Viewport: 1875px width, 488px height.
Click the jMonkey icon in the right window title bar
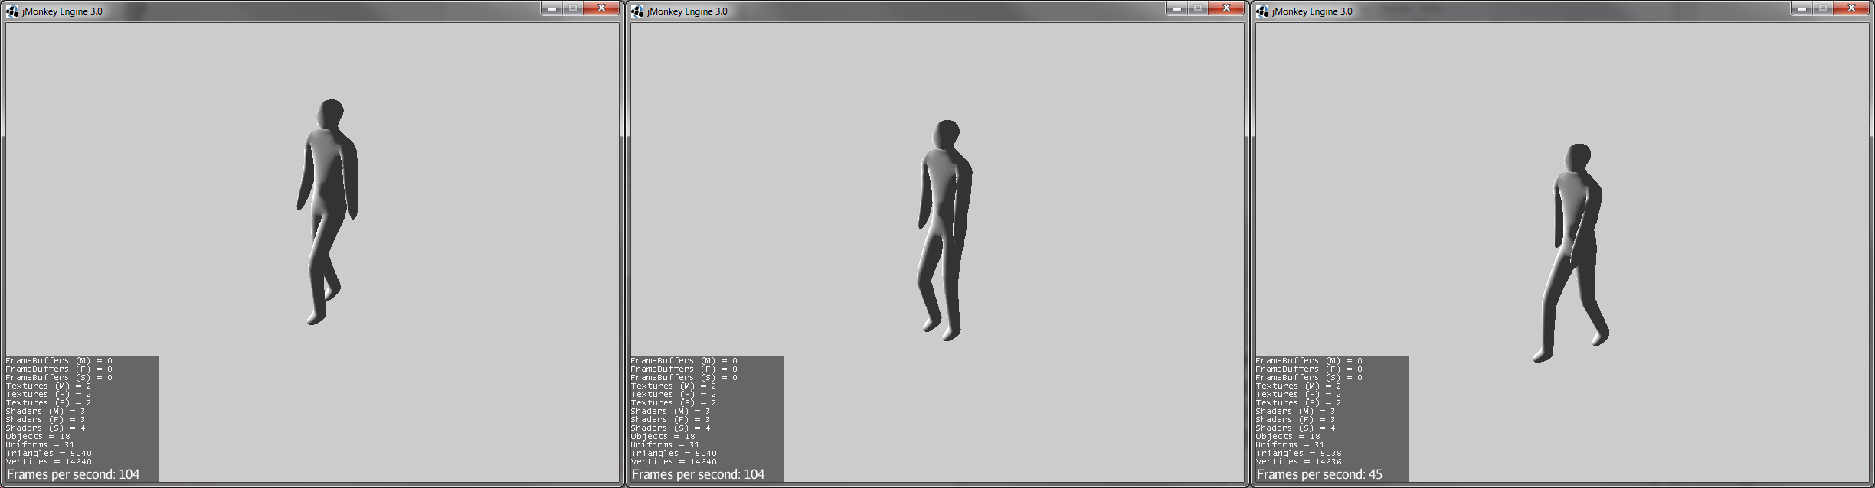point(1262,11)
